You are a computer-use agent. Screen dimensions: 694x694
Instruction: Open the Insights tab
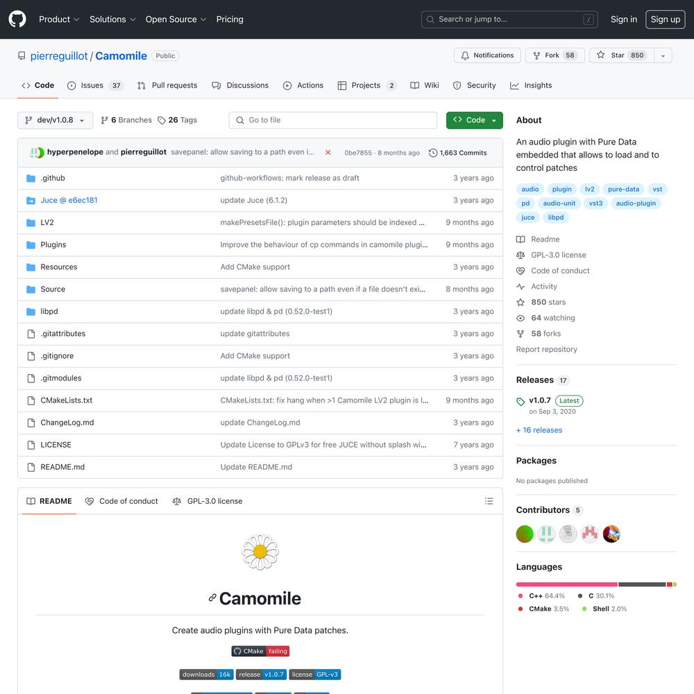point(531,85)
